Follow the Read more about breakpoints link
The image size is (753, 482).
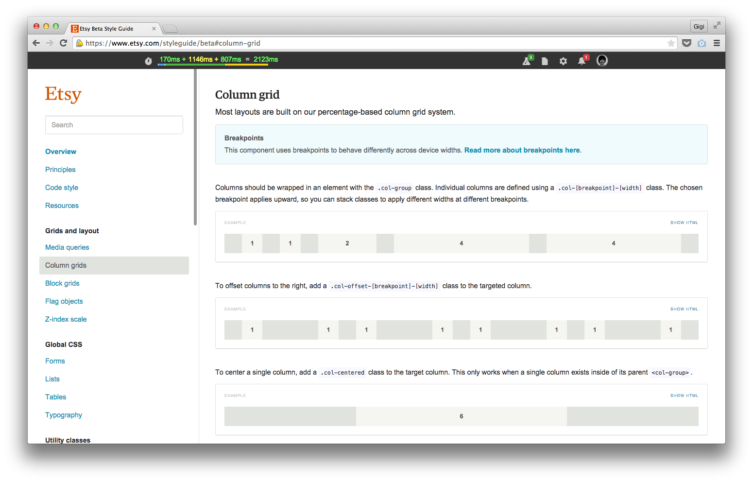[x=522, y=150]
